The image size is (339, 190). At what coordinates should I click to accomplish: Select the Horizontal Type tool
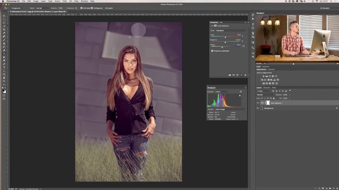[4, 68]
